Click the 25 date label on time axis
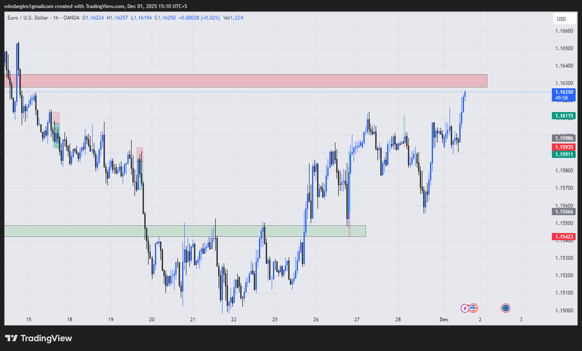Screen dimensions: 582x351 (275, 319)
